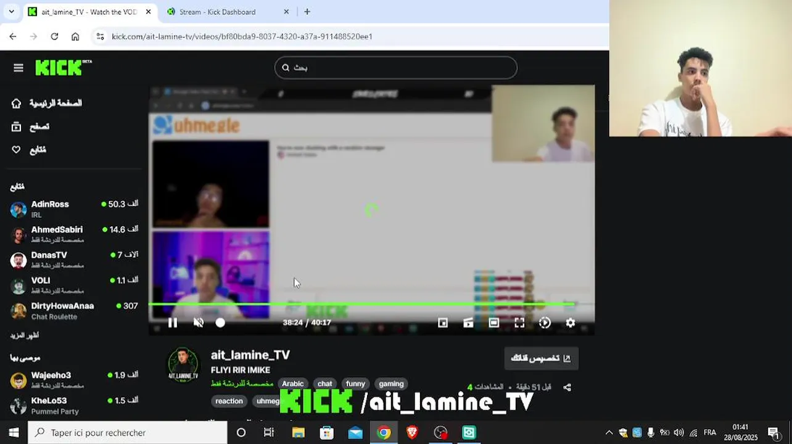Expand the show more following link
The image size is (792, 444).
(25, 335)
